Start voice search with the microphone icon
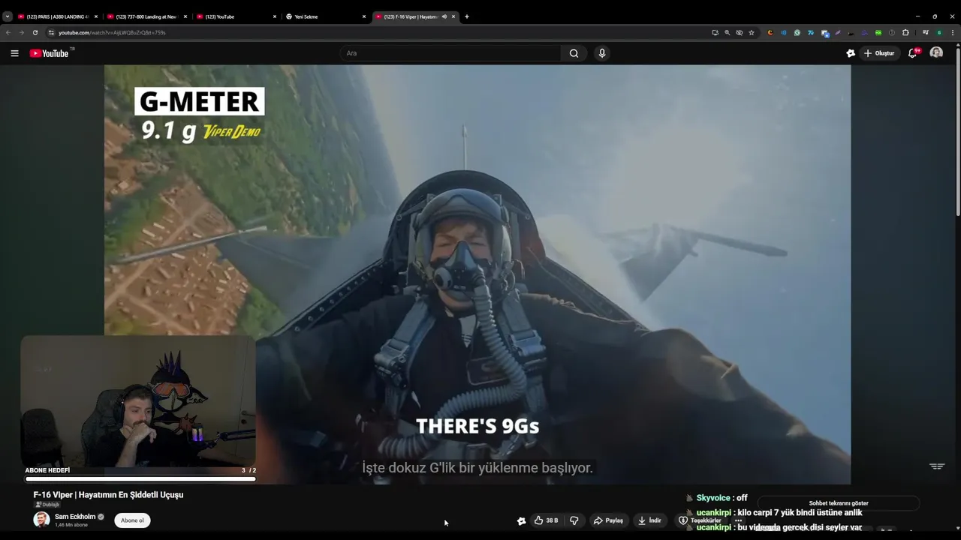 [601, 53]
